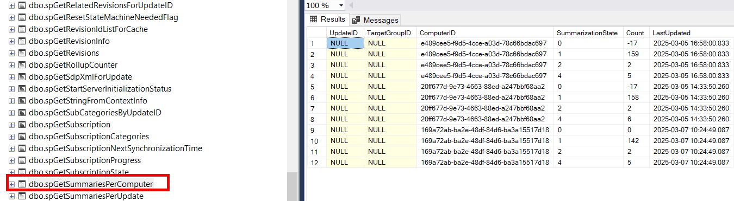
Task: Click Count cell with value 142
Action: [x=637, y=141]
